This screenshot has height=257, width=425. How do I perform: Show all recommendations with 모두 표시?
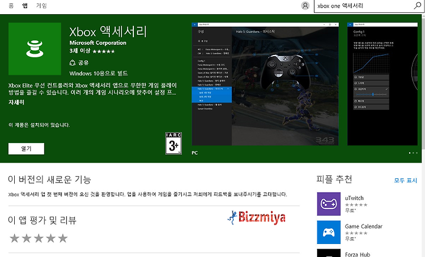click(x=406, y=180)
